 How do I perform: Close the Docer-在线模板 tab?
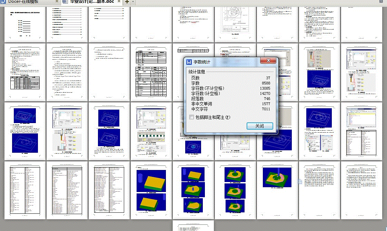point(57,1)
